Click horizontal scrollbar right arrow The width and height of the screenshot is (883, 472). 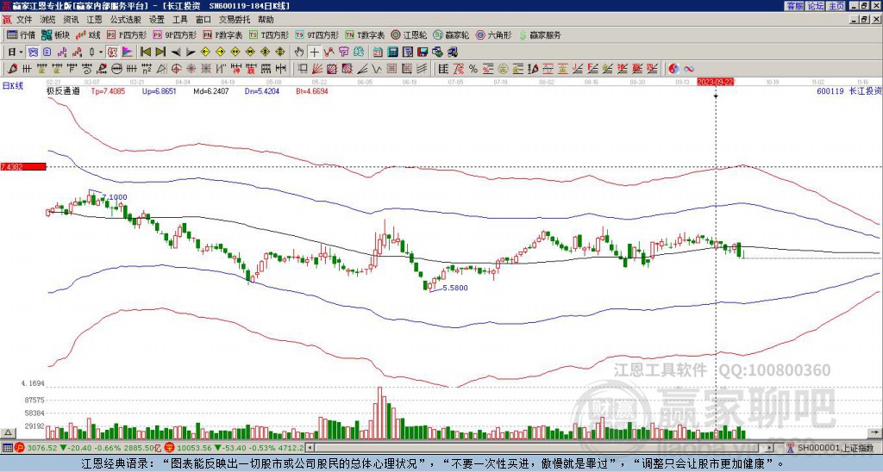[769, 448]
